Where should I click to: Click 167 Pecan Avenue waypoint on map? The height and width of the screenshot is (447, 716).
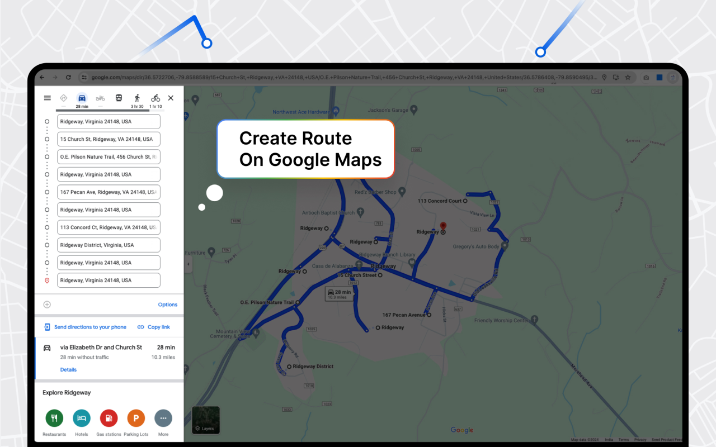point(430,315)
